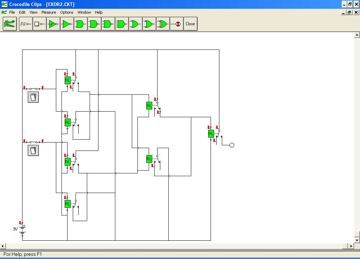
Task: Pick the Schmitt trigger inverter gate
Action: coord(53,24)
